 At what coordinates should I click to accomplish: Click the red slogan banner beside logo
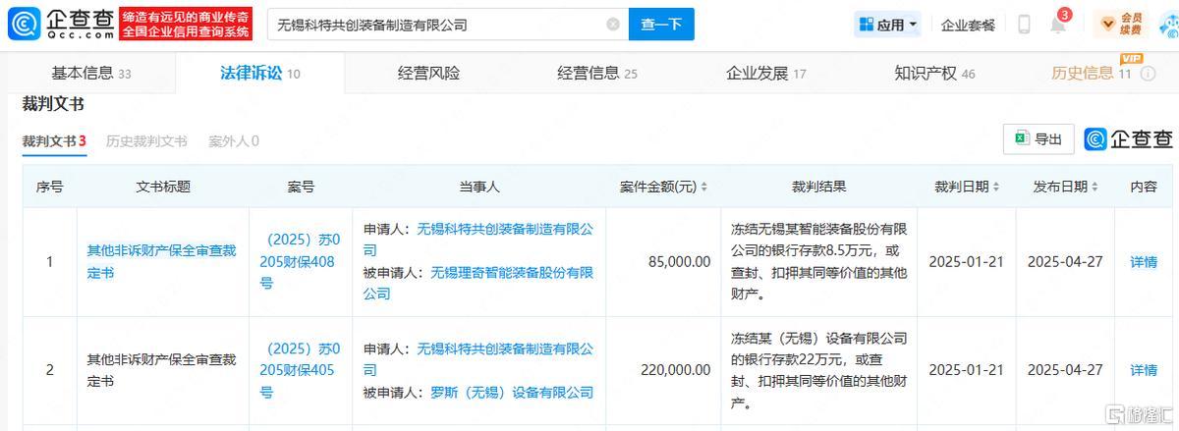pyautogui.click(x=187, y=24)
